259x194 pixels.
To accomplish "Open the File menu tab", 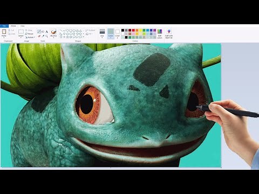I will pos(4,26).
